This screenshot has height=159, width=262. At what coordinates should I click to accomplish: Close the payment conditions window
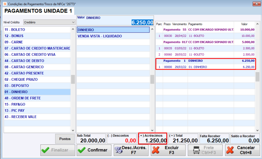pyautogui.click(x=256, y=4)
